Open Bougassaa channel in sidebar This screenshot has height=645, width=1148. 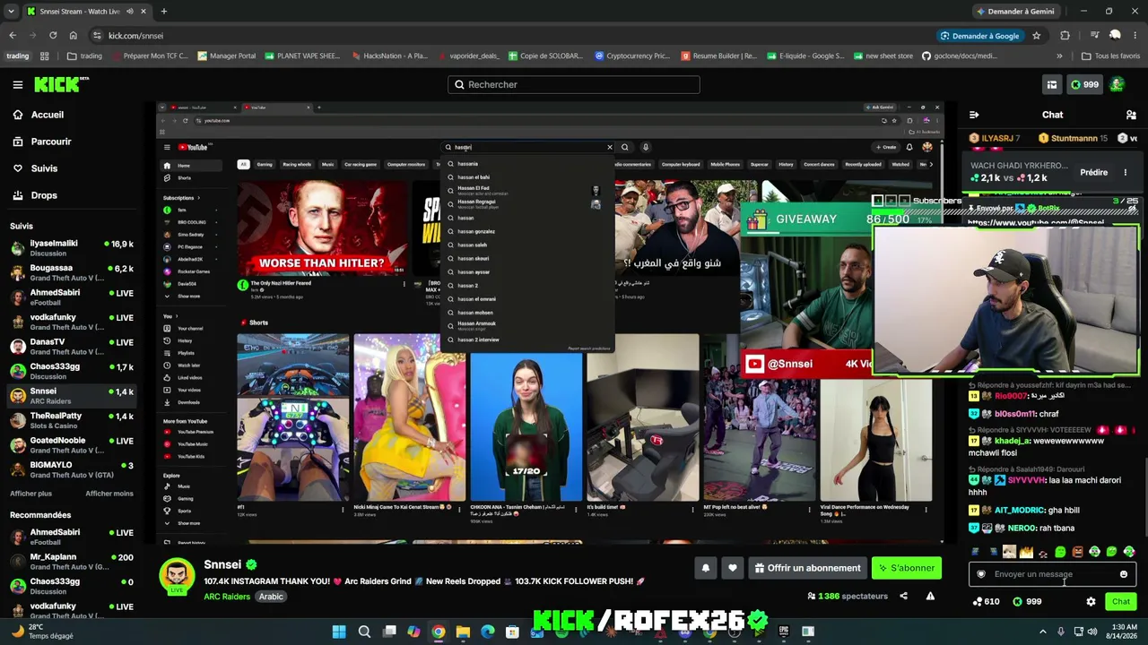[x=72, y=272]
